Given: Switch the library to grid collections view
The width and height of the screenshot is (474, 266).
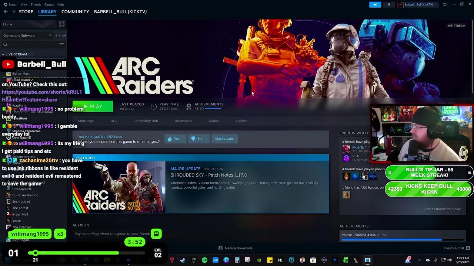Looking at the screenshot, I should [x=61, y=24].
